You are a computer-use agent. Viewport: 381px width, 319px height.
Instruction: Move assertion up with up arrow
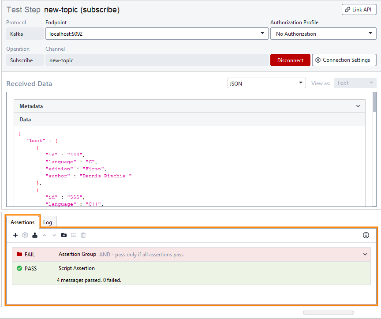pos(45,235)
